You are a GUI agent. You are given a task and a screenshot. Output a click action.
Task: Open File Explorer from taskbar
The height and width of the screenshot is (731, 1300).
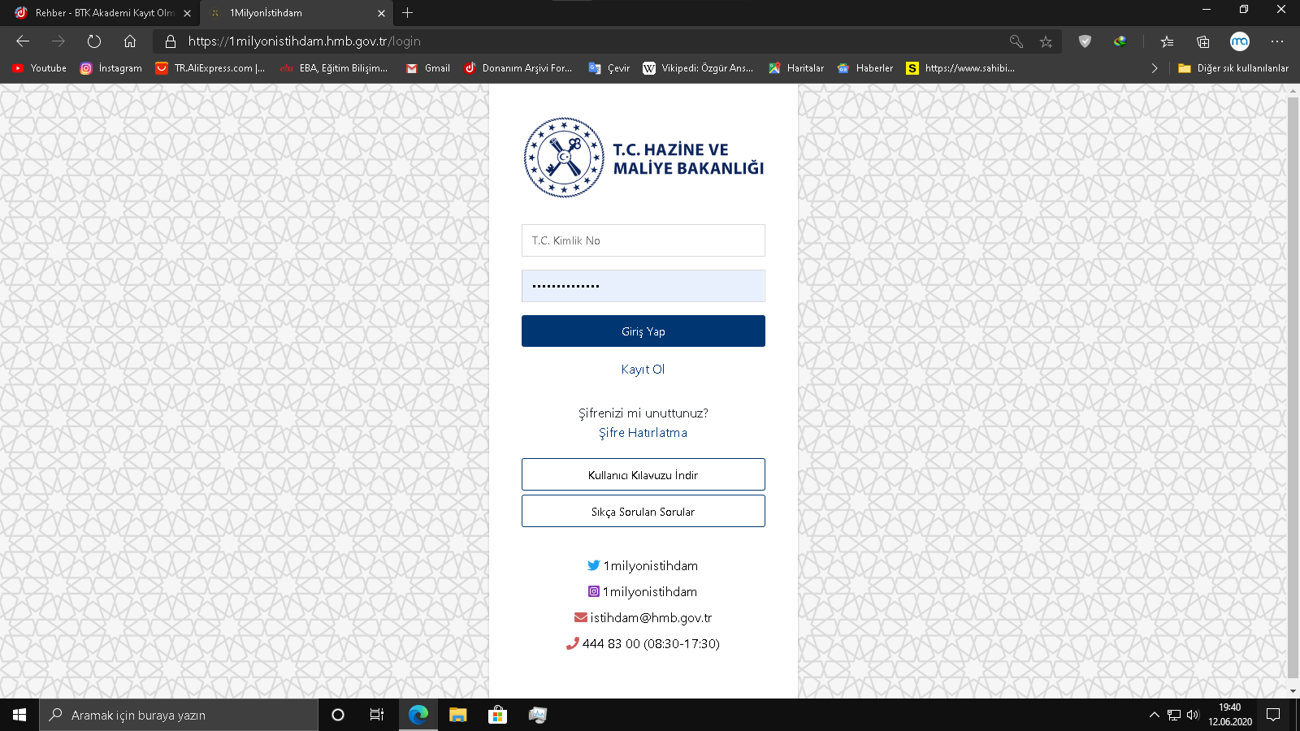coord(458,715)
